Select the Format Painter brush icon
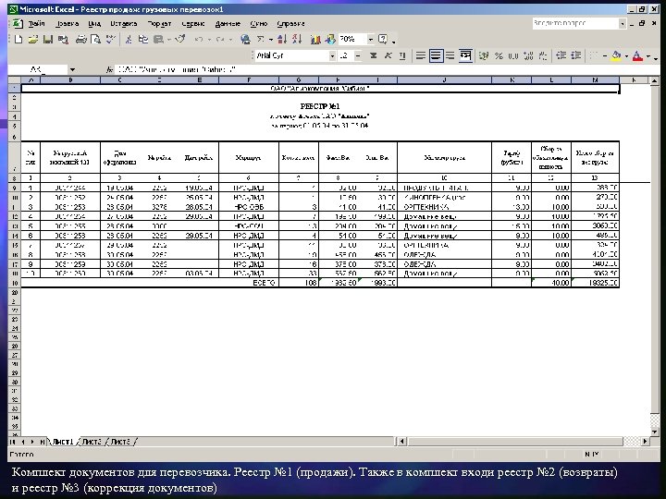The height and width of the screenshot is (499, 666). tap(180, 40)
